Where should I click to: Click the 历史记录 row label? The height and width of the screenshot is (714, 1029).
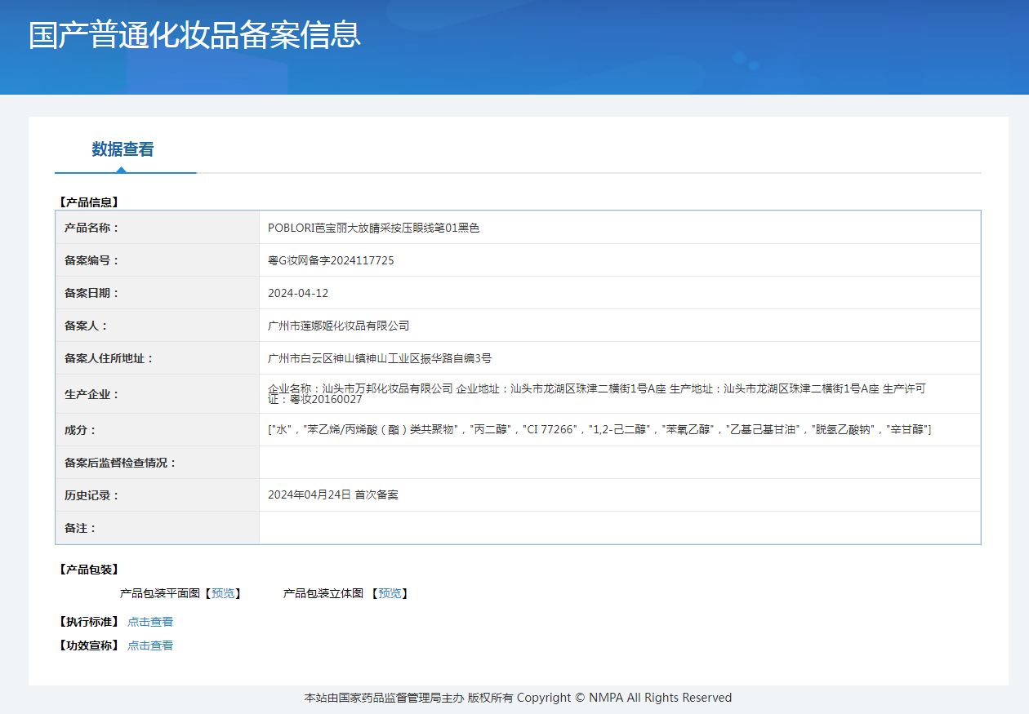[x=91, y=495]
